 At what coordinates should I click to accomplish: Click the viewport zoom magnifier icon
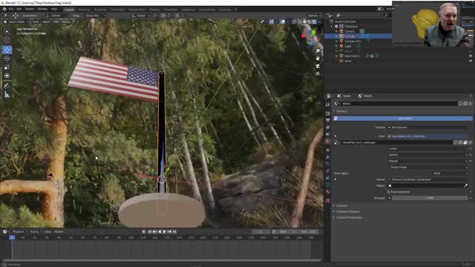[x=318, y=51]
